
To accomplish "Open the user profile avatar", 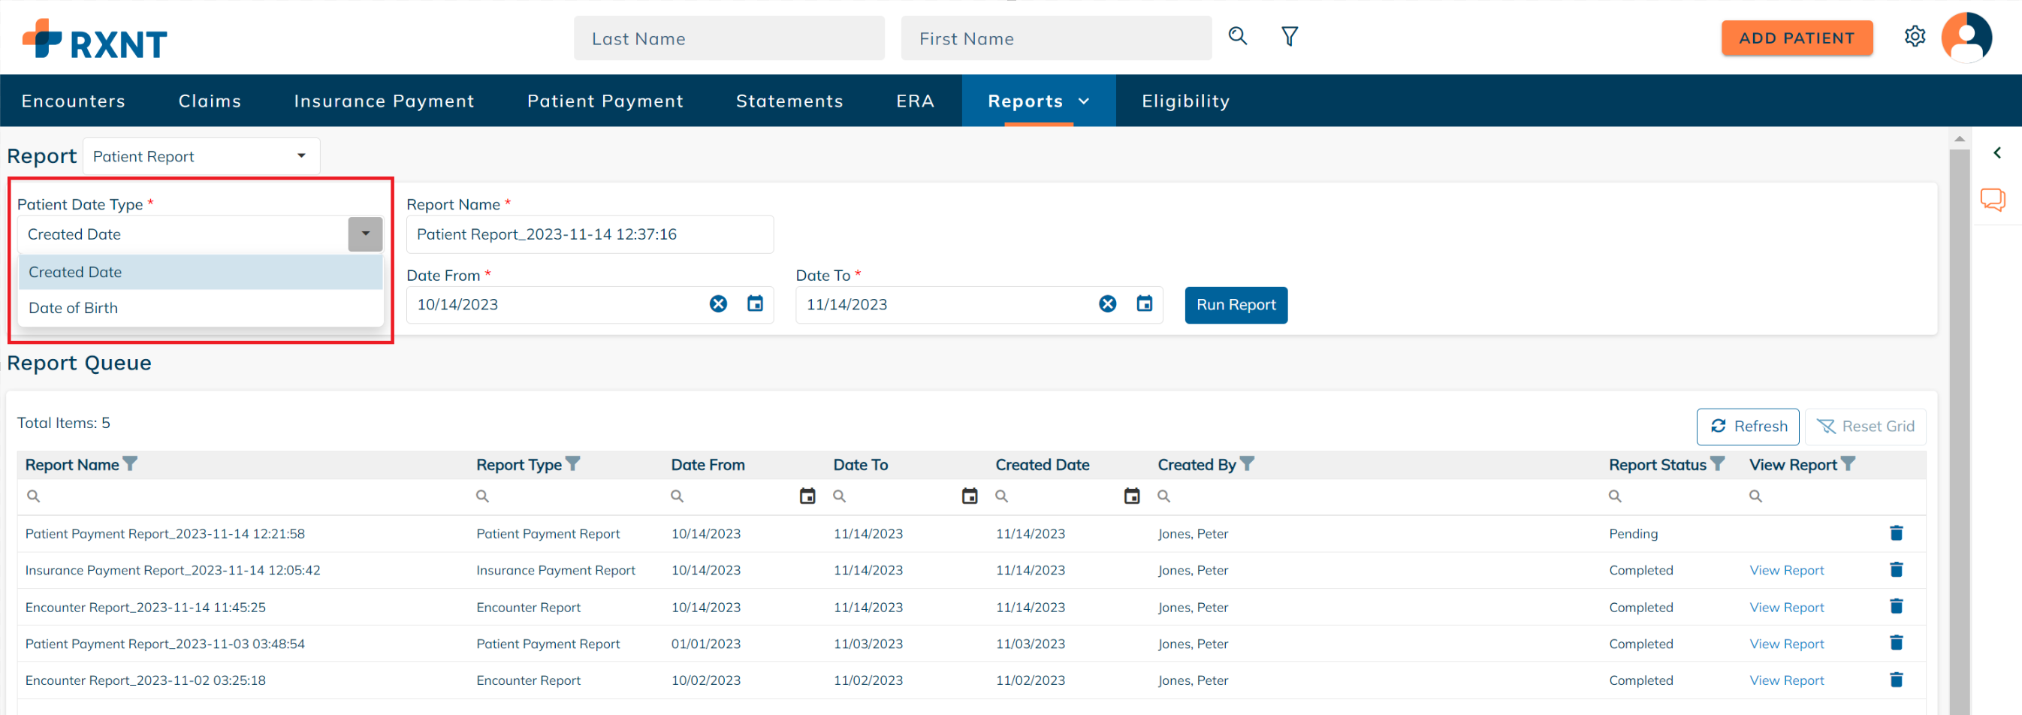I will point(1966,37).
